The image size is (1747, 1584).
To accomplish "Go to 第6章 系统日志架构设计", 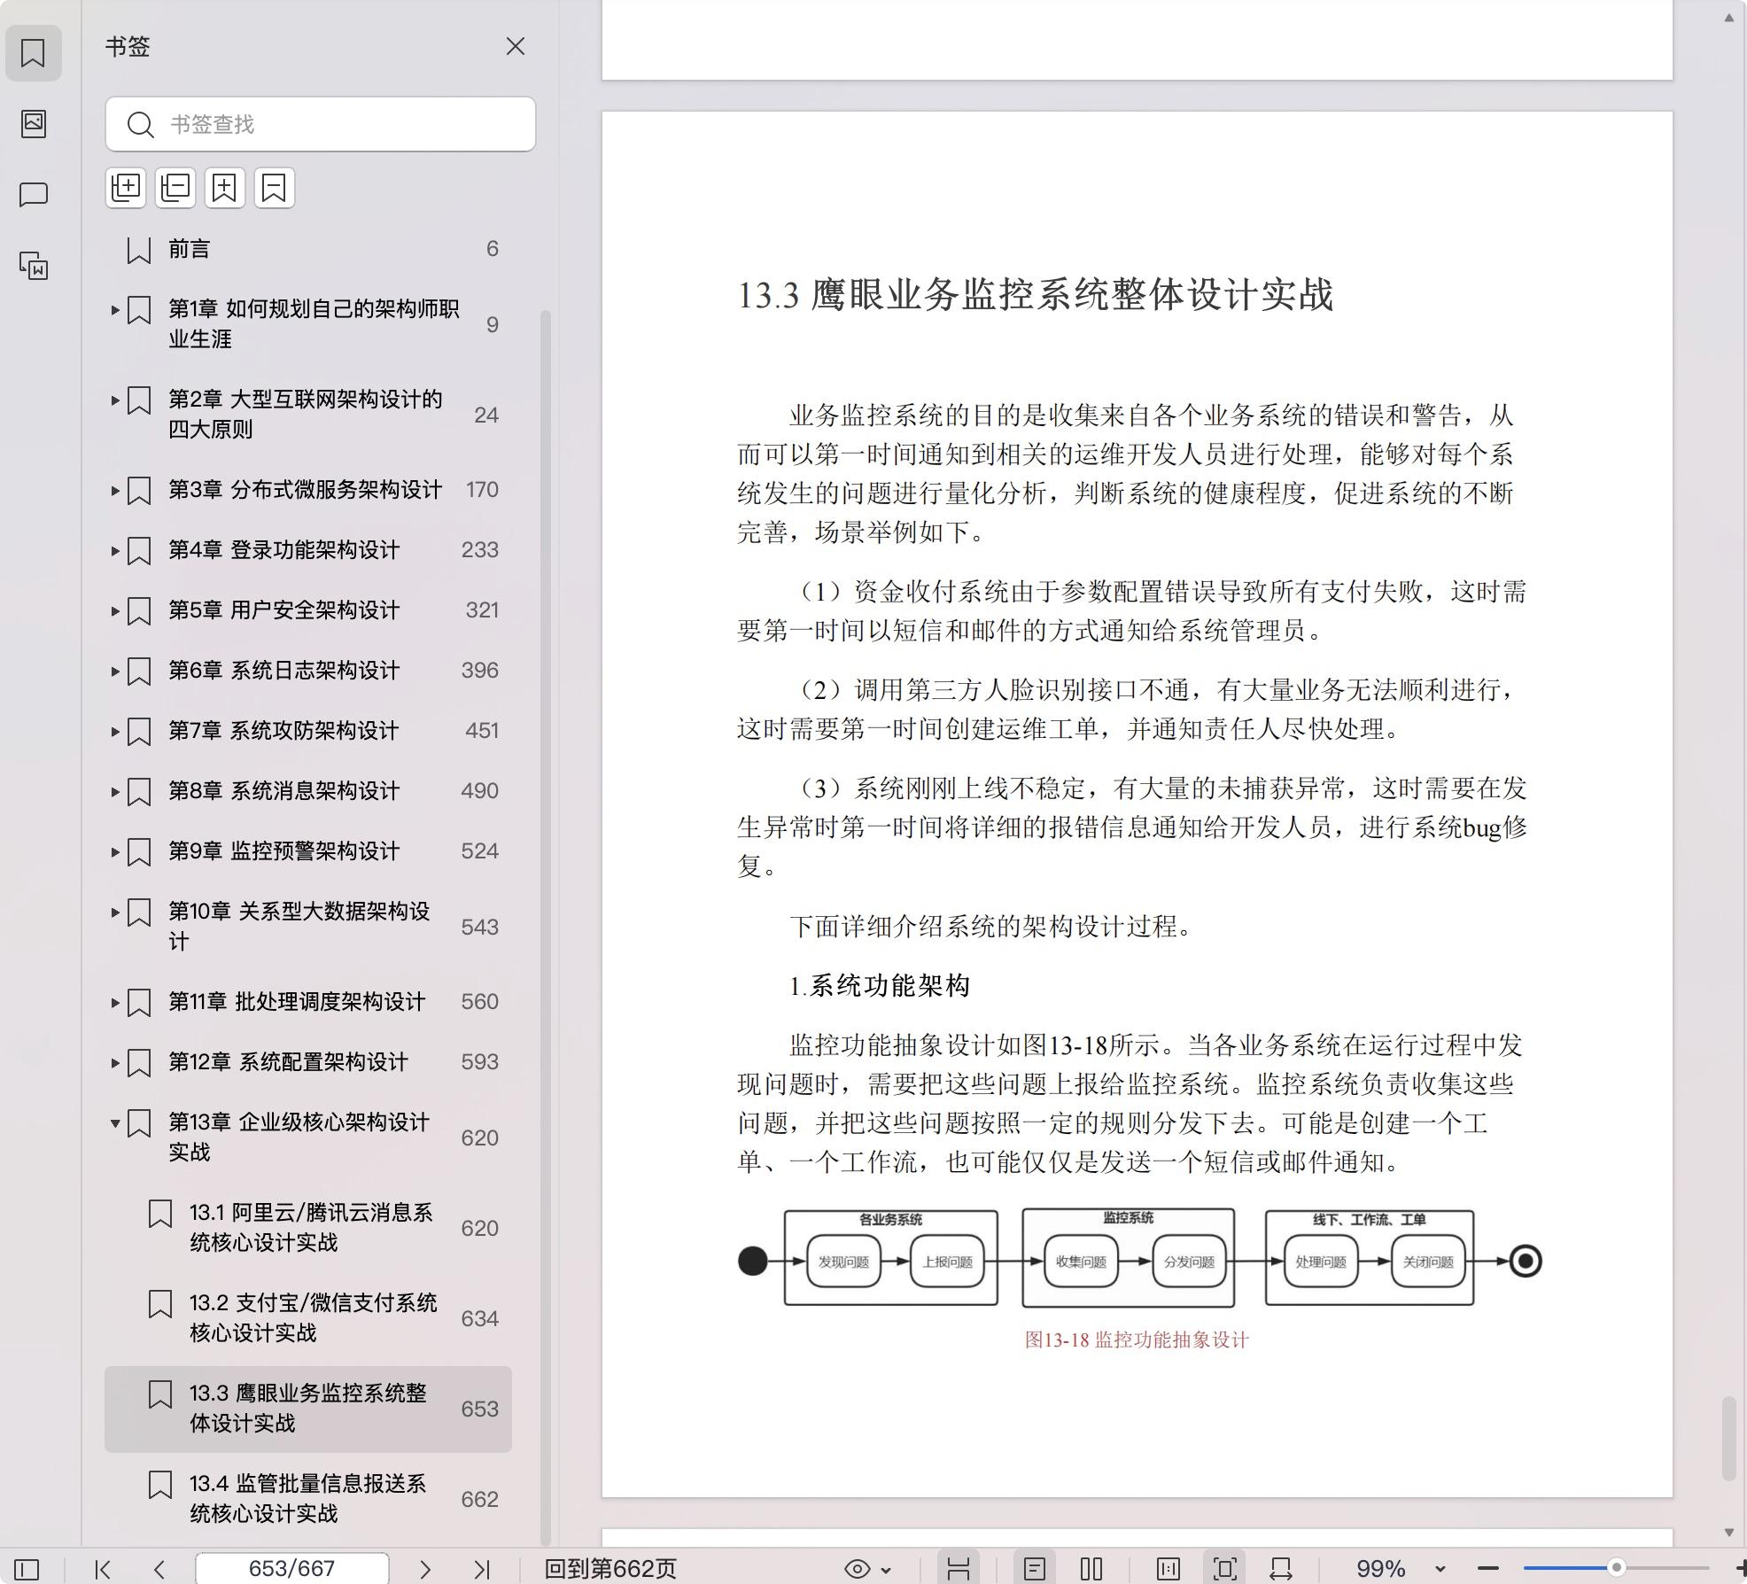I will click(283, 671).
